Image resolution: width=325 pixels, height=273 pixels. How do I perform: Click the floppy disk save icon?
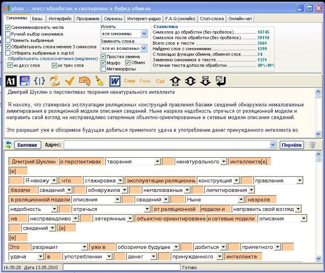(x=25, y=82)
